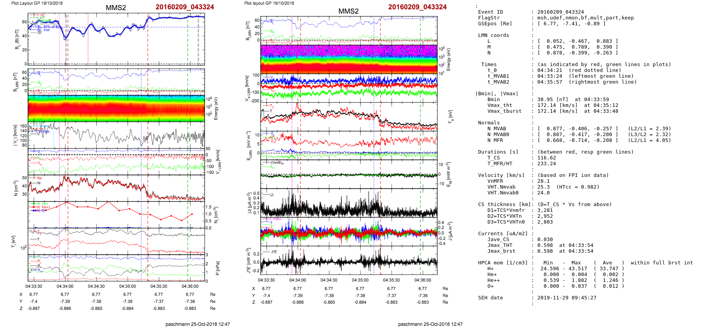
Task: Click the t_MVAB2 time value 04:35:57
Action: pos(549,82)
